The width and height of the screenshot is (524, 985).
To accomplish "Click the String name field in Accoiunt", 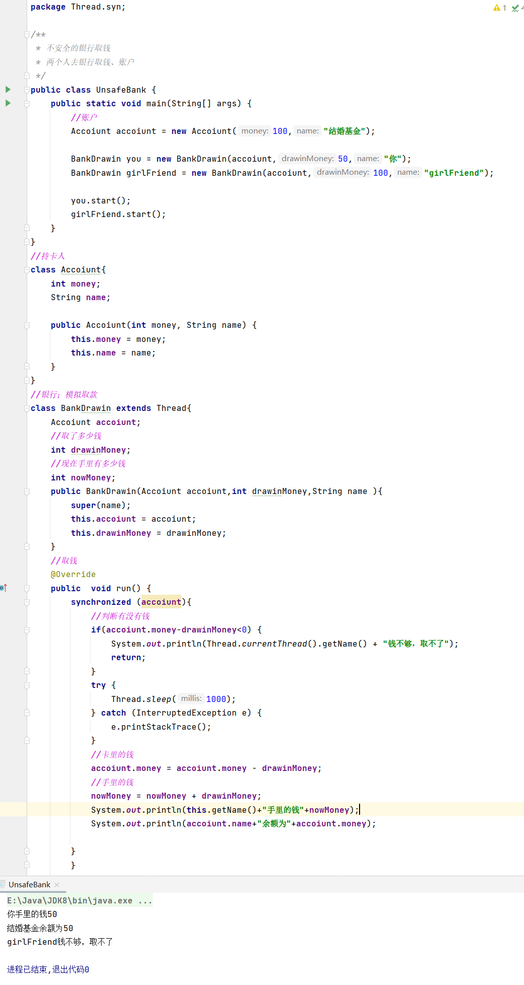I will [x=80, y=297].
